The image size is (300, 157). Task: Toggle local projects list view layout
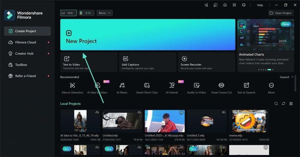click(x=291, y=103)
